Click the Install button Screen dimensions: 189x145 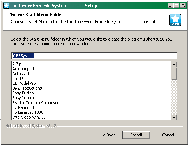coord(136,135)
